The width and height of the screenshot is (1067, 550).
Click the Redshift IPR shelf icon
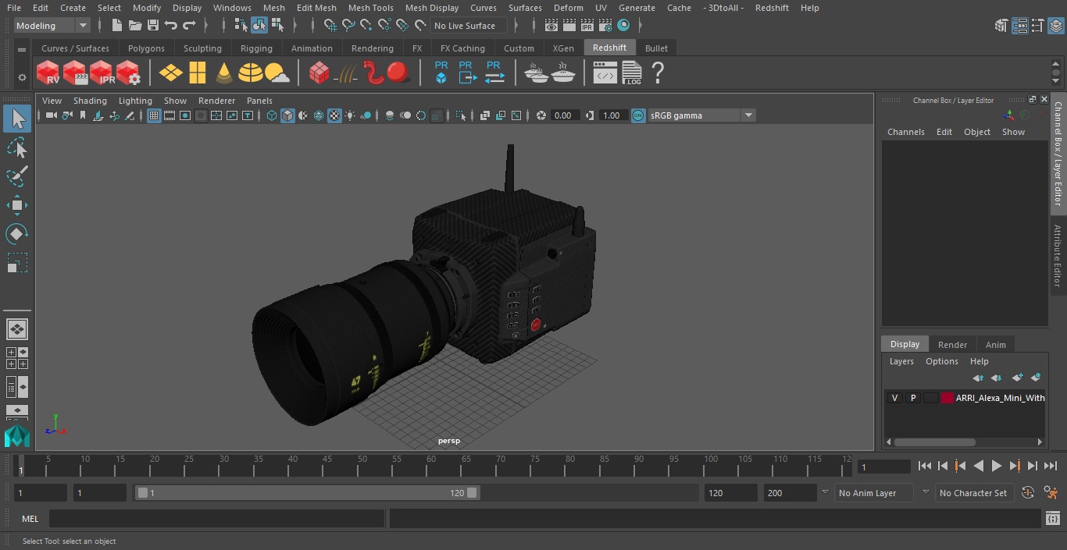pos(102,73)
